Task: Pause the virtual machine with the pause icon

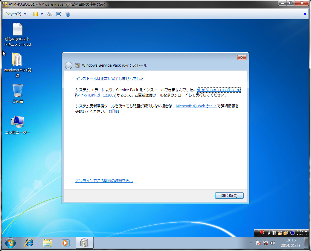Action: (36, 14)
